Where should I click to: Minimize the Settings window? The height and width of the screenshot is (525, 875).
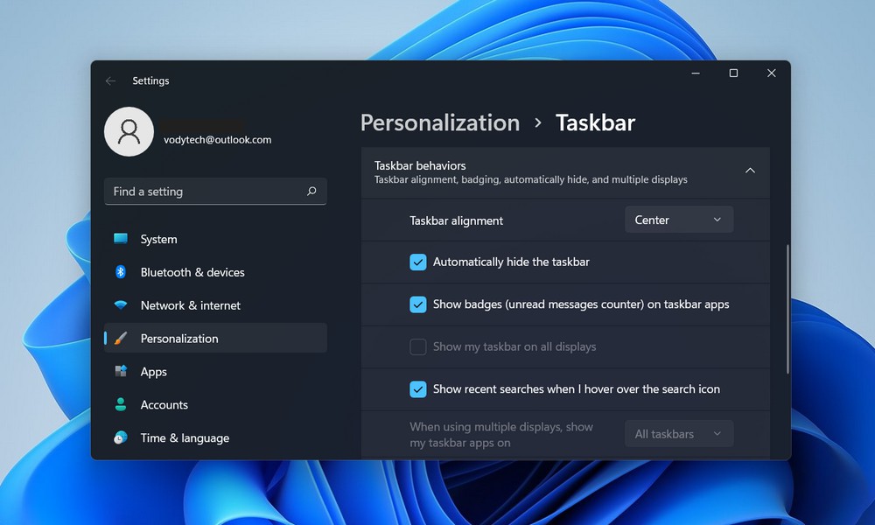pos(696,73)
